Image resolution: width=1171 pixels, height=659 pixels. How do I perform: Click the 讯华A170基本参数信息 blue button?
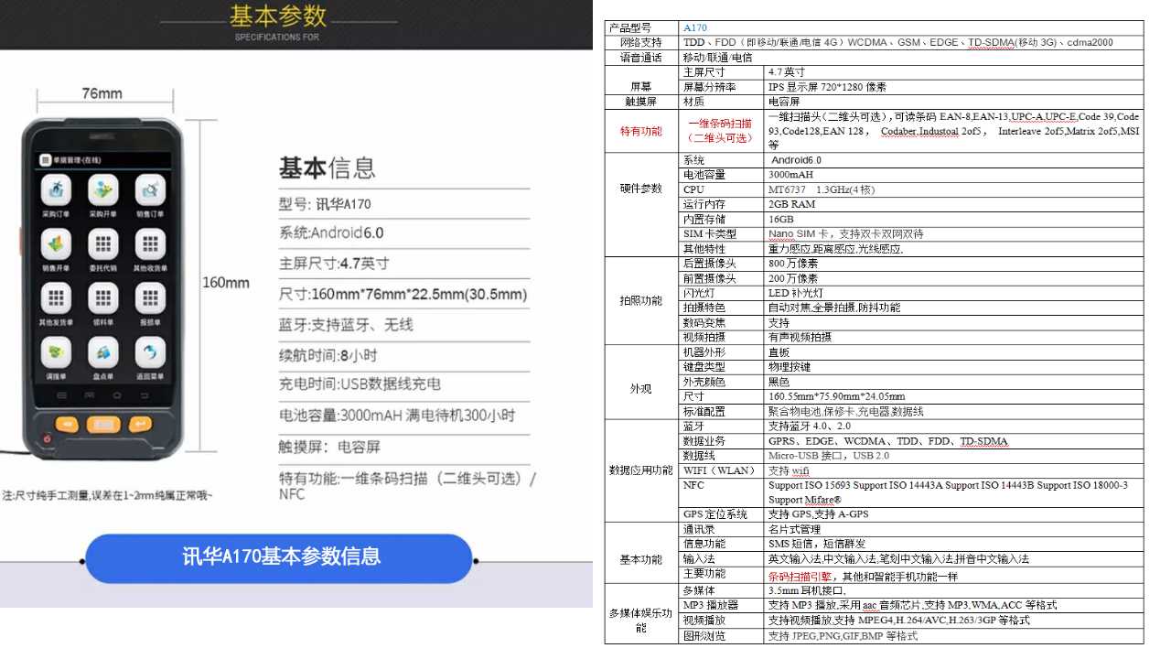coord(280,557)
